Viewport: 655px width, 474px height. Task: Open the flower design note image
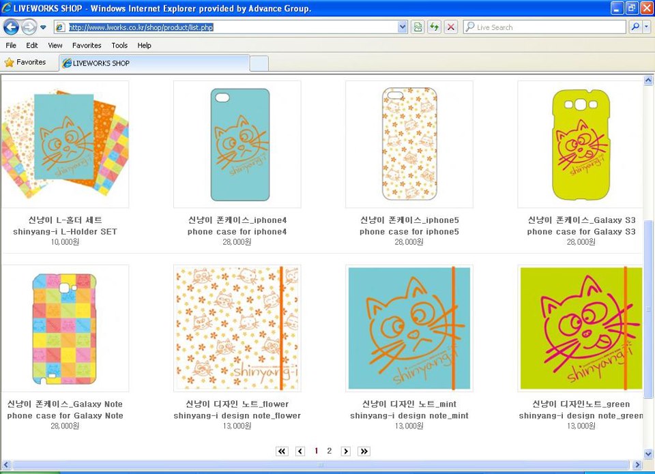point(237,328)
